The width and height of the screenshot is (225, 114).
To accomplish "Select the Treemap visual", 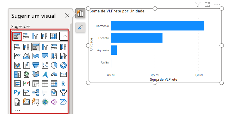I will pos(17,74).
